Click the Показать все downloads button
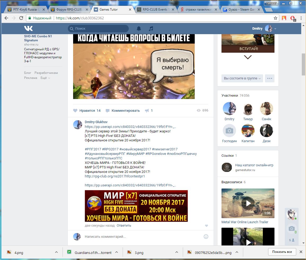The image size is (306, 260). (x=282, y=252)
